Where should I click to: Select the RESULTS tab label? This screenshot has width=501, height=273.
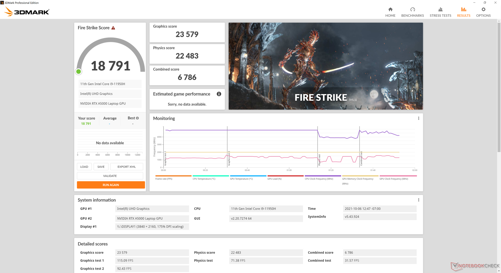coord(464,16)
